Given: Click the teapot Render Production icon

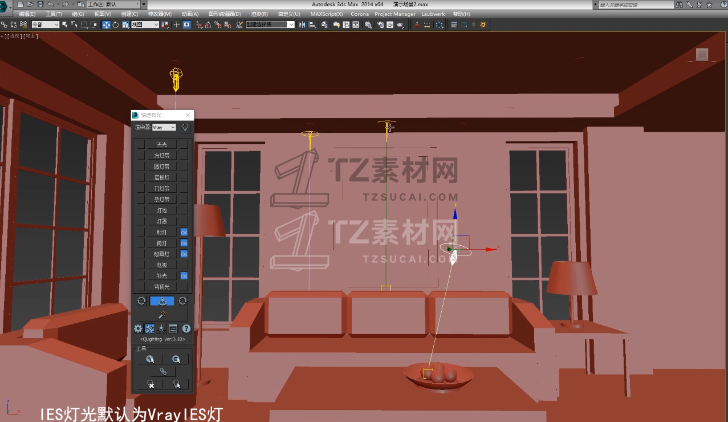Looking at the screenshot, I should click(x=400, y=25).
